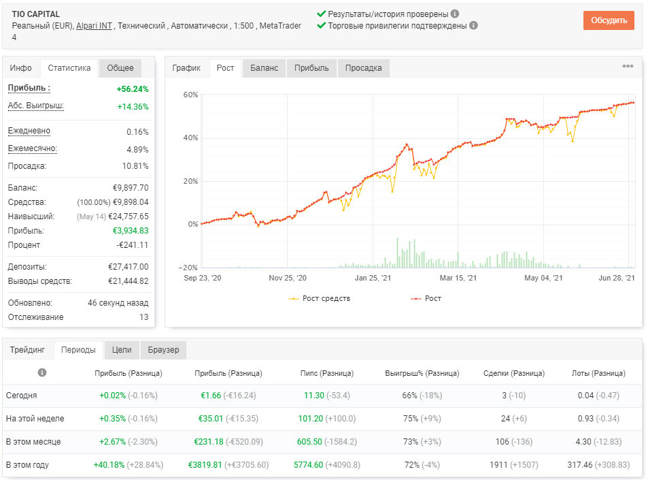Open the Инфо tab
This screenshot has width=646, height=480.
click(21, 68)
